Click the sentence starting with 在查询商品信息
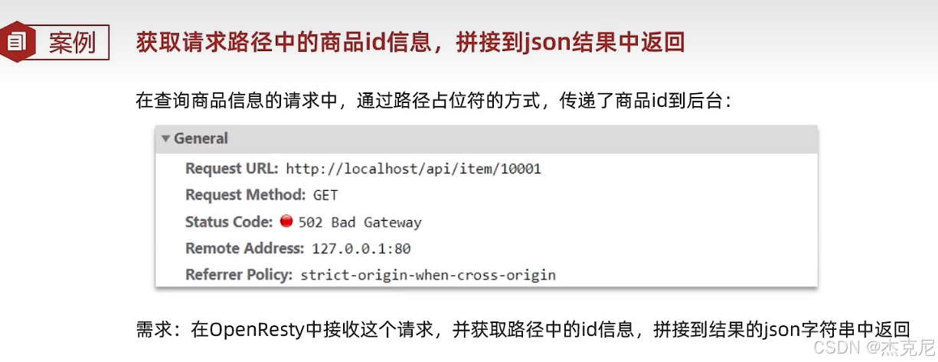The height and width of the screenshot is (362, 938). tap(434, 101)
